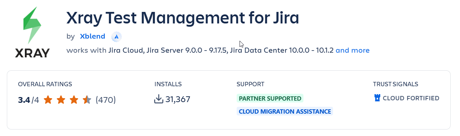Click the XRAY wordmark under the logo
The height and width of the screenshot is (136, 460).
(32, 53)
